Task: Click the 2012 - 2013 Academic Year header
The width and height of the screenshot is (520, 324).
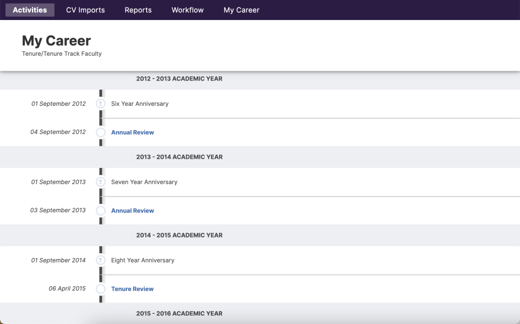Action: click(179, 79)
